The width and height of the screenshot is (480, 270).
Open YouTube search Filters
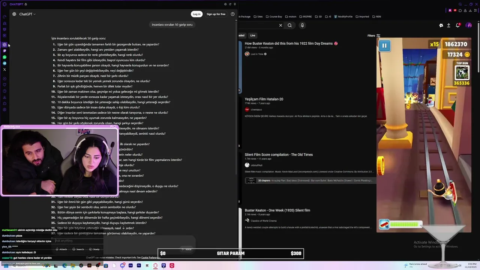click(x=374, y=36)
